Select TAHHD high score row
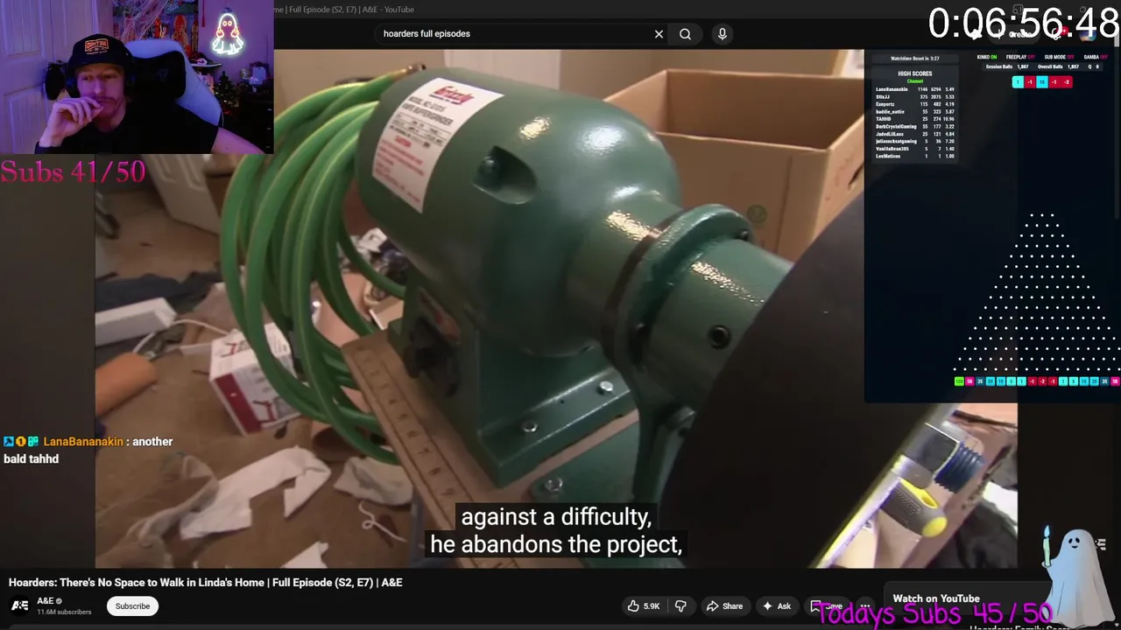Image resolution: width=1121 pixels, height=630 pixels. coord(914,119)
